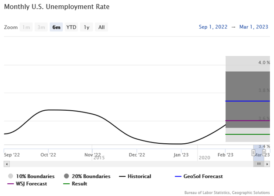Screen dimensions: 274x196
Task: Click the navigator scrollbar thumb
Action: pyautogui.click(x=259, y=164)
